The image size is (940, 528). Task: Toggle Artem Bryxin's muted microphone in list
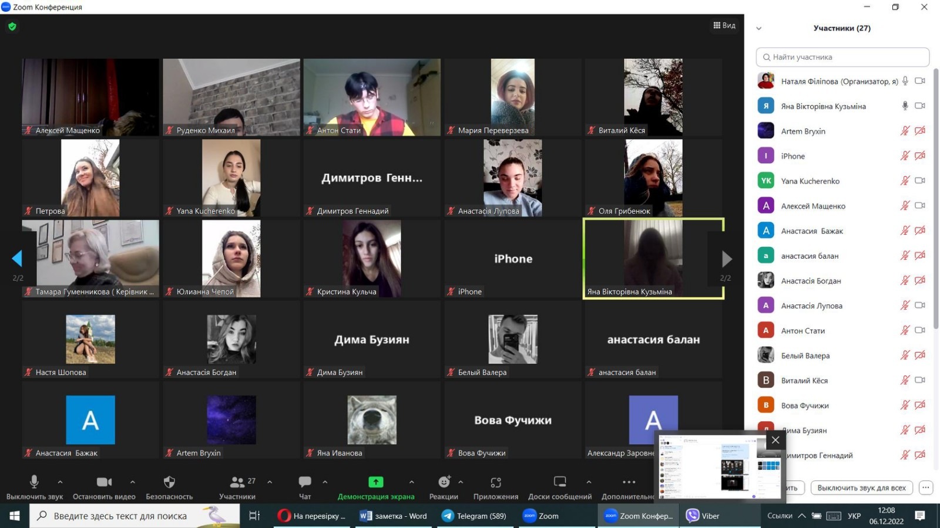905,131
